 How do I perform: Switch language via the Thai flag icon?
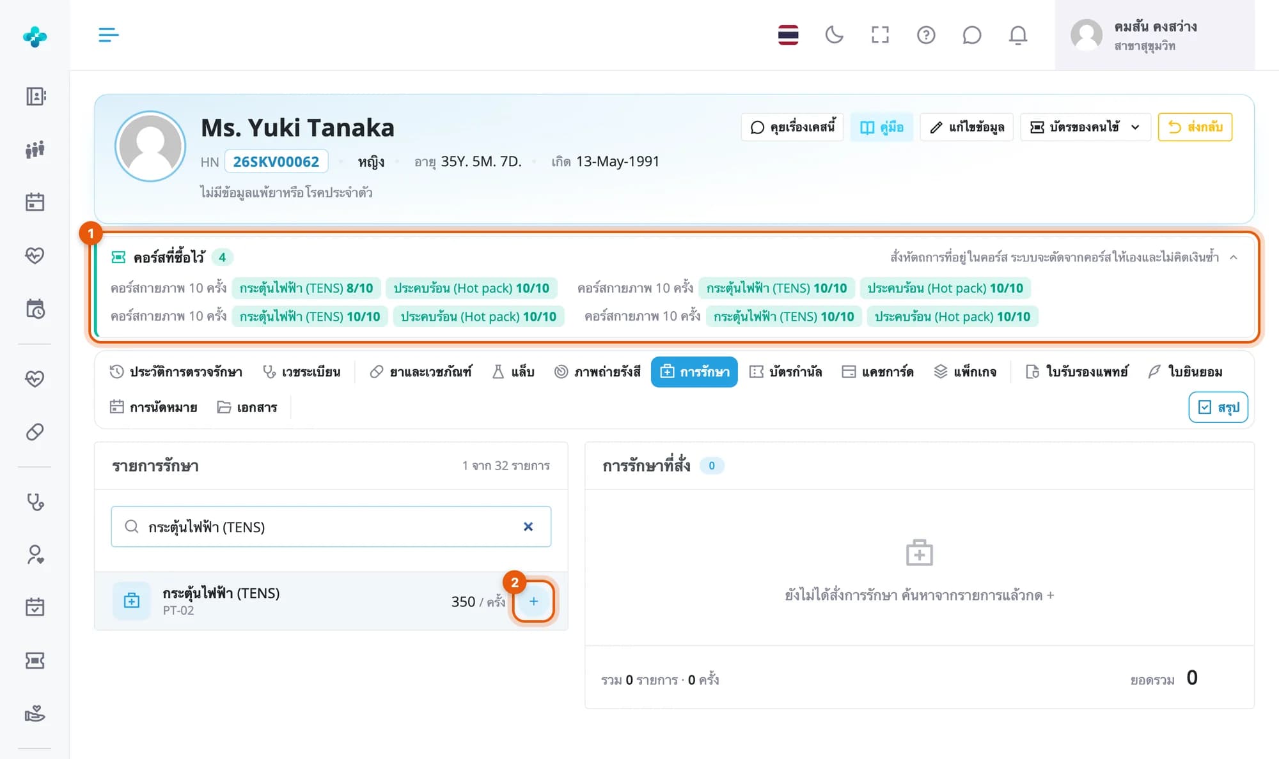(788, 34)
